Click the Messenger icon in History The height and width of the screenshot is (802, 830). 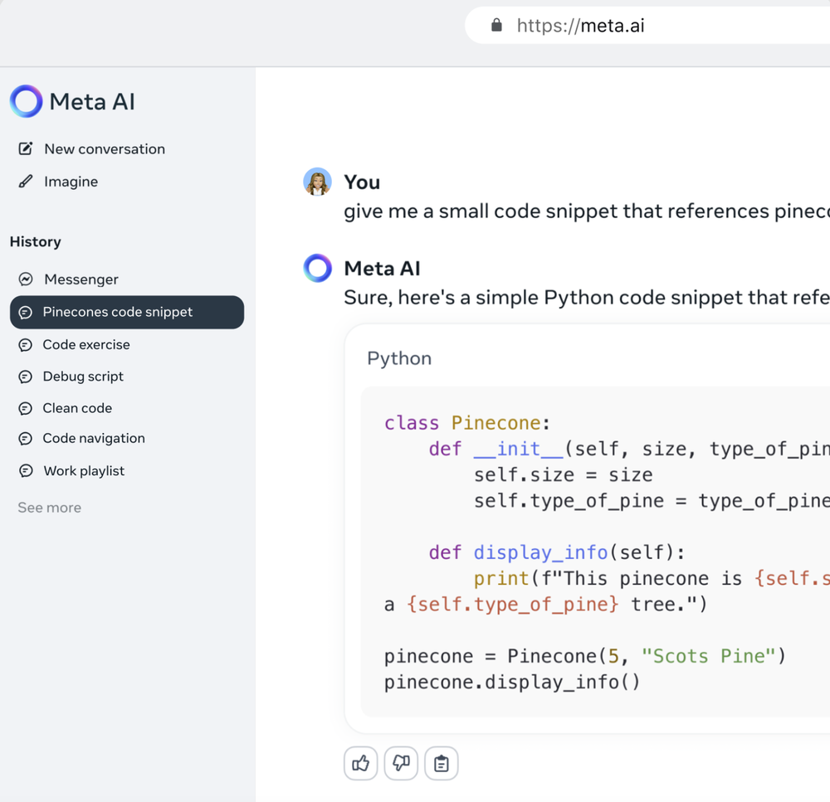[x=26, y=279]
